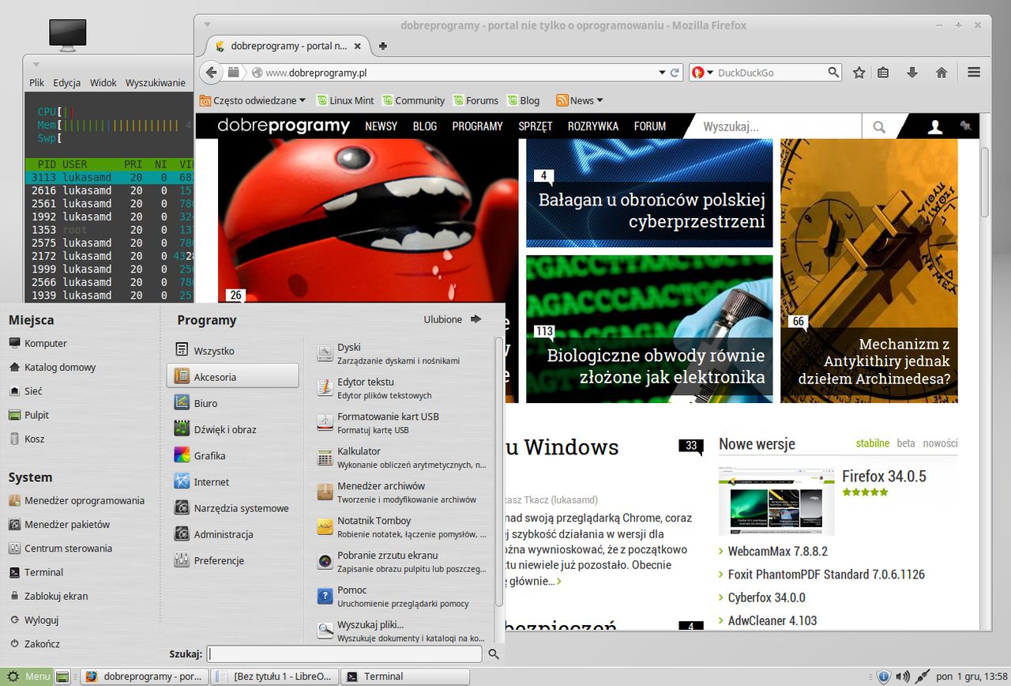Select htop process row PID 3113

point(109,177)
